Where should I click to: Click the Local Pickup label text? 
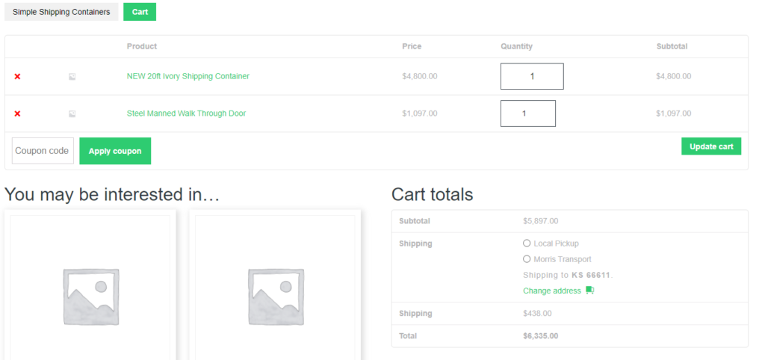click(x=556, y=243)
